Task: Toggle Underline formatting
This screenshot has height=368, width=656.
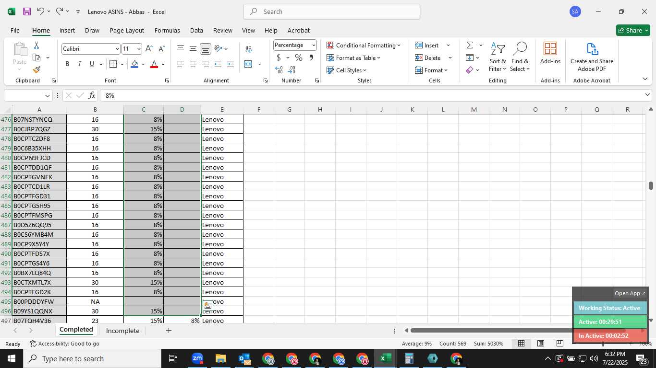Action: 92,64
